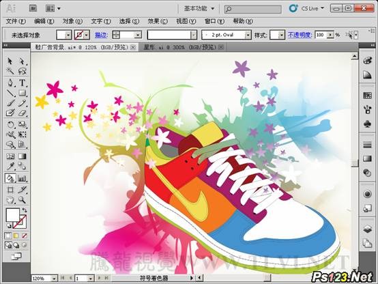This screenshot has width=378, height=284.
Task: Set paint mode to None
Action: click(x=25, y=236)
